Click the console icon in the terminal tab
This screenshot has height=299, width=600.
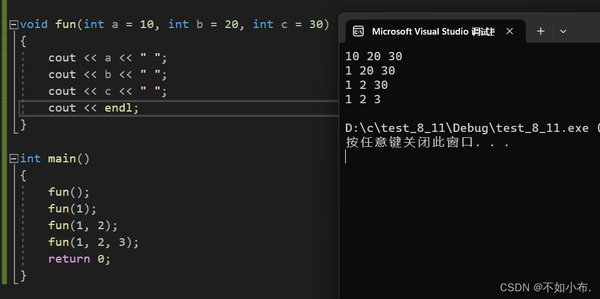358,31
